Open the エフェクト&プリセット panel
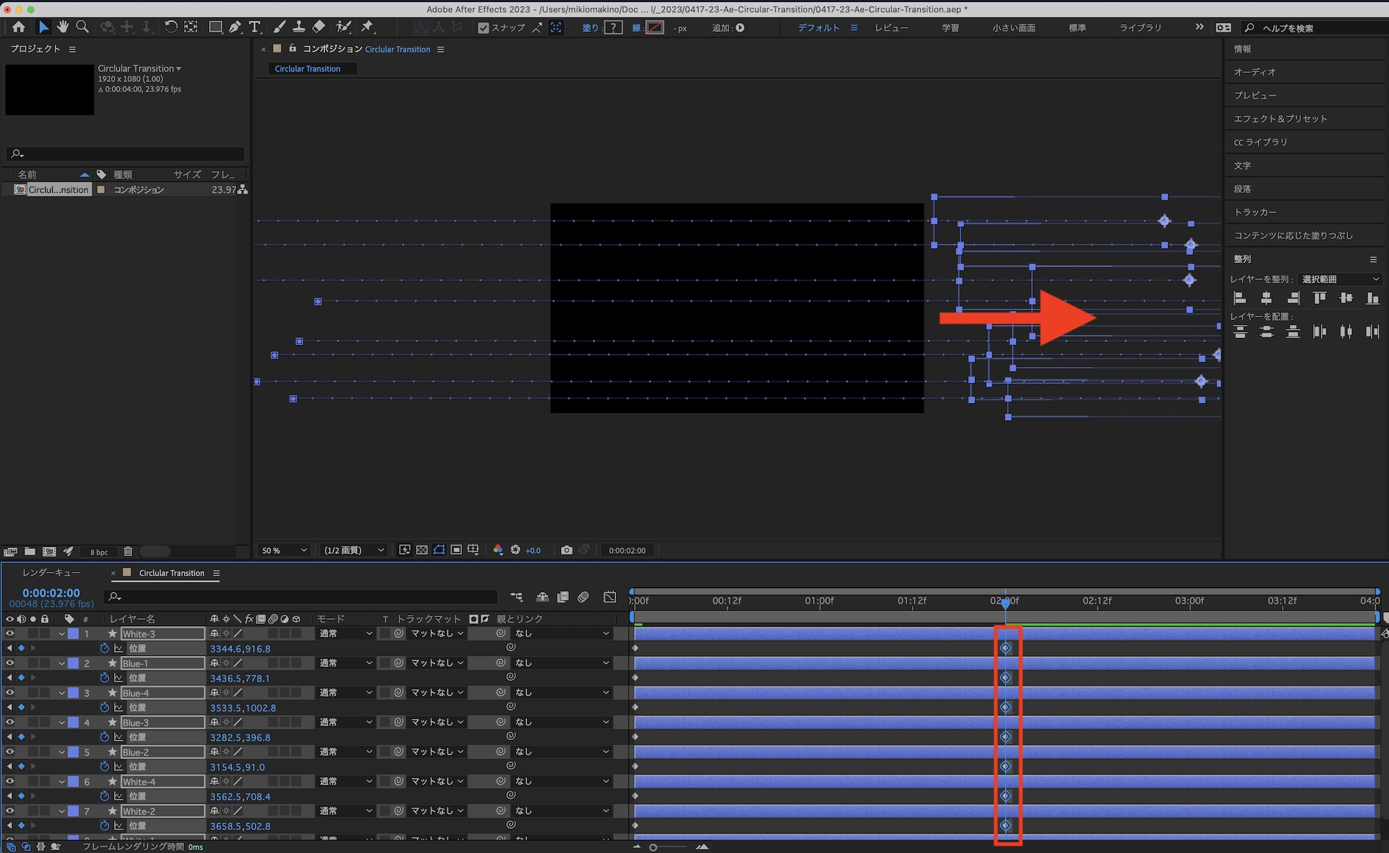Screen dimensions: 1389x853 (x=1280, y=119)
